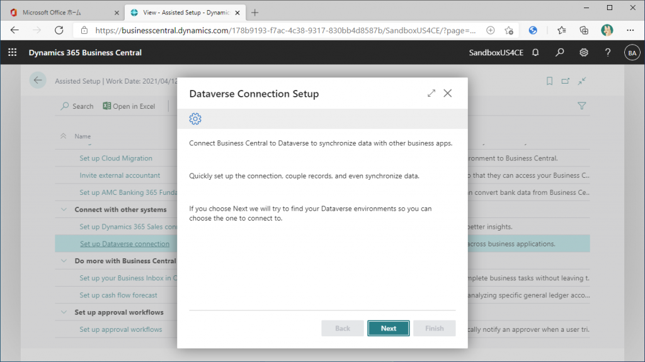Open the browser settings and more menu
This screenshot has height=362, width=645.
[x=630, y=30]
